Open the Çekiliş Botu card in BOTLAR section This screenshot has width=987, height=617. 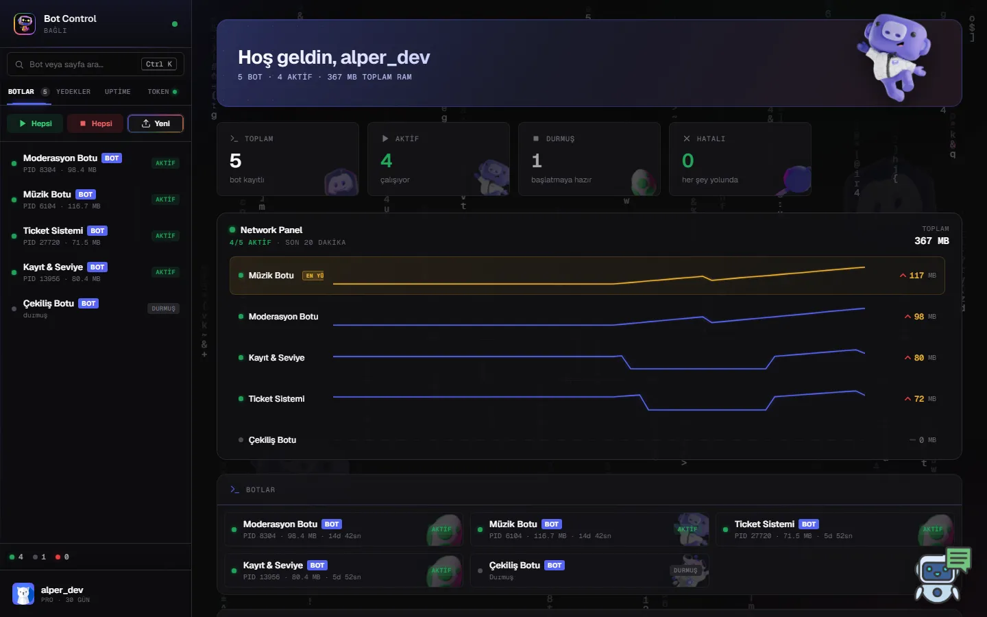pyautogui.click(x=589, y=570)
